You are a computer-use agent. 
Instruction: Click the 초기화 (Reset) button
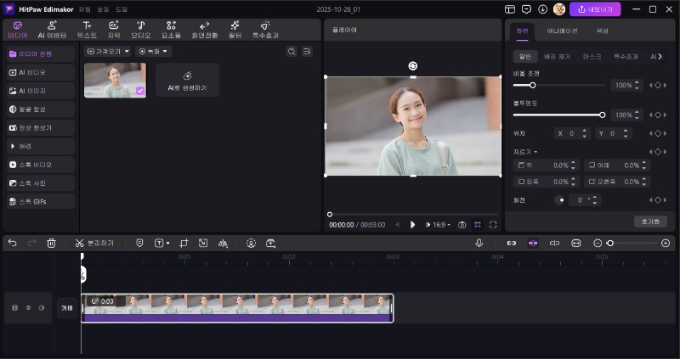[650, 222]
